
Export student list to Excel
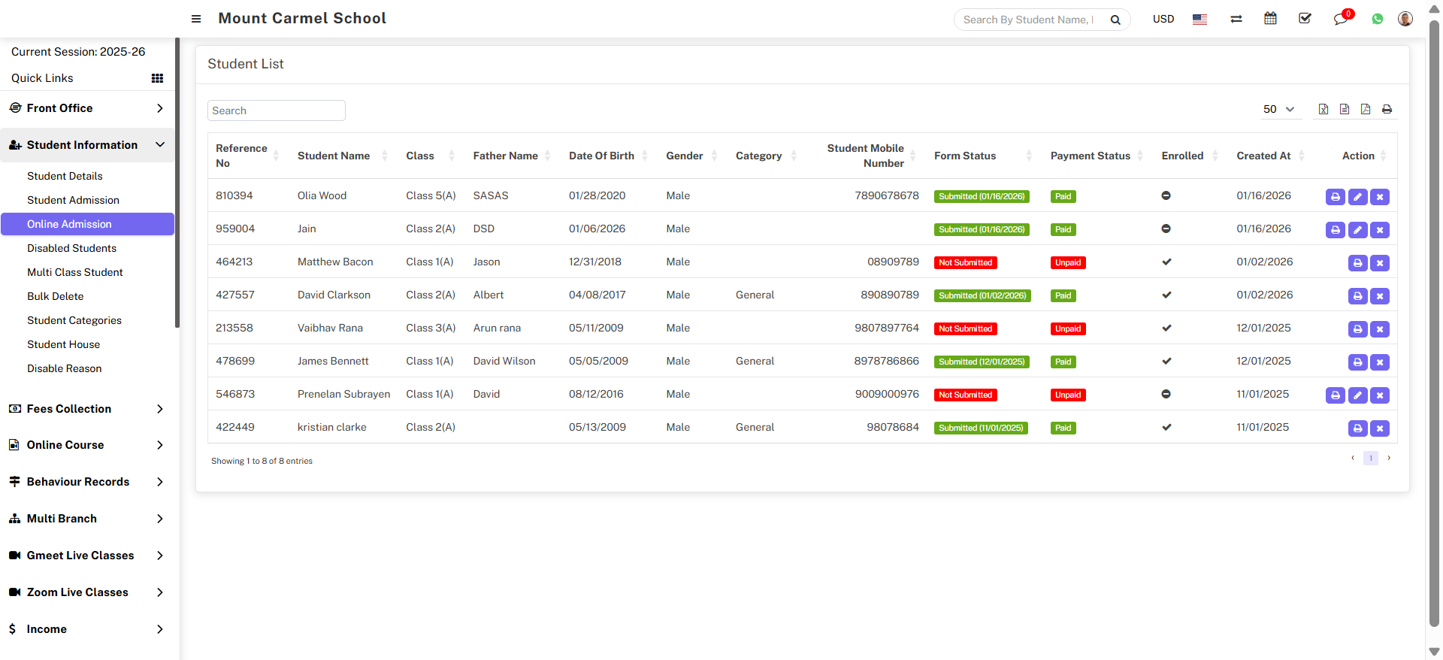[x=1324, y=110]
